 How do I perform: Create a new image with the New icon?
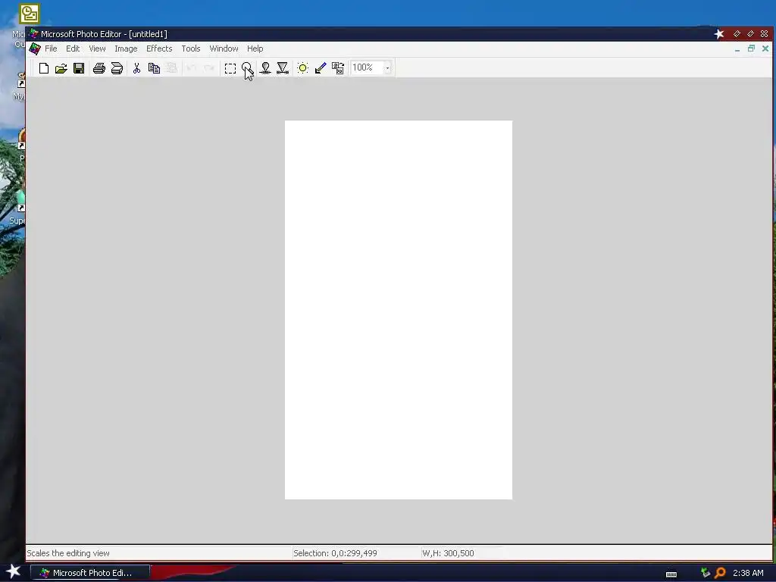coord(43,68)
